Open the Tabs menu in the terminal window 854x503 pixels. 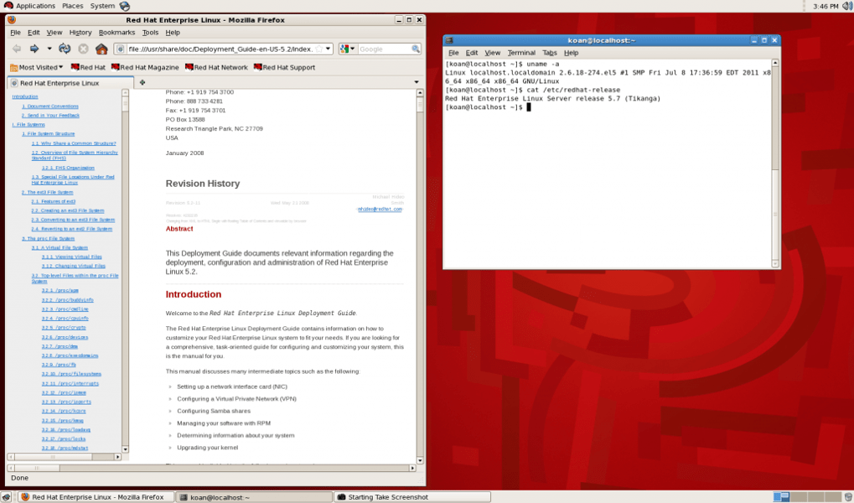(x=550, y=53)
